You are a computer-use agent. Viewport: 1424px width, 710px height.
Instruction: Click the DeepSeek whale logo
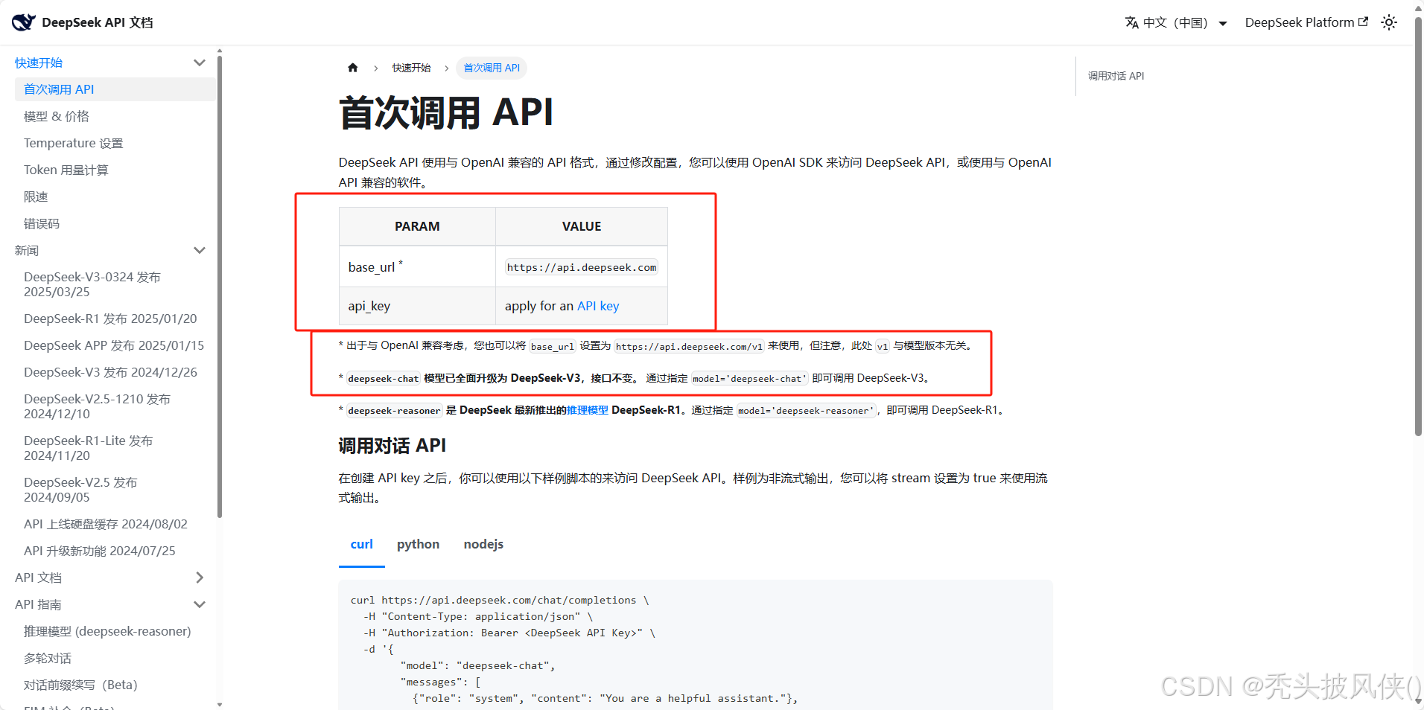click(23, 22)
